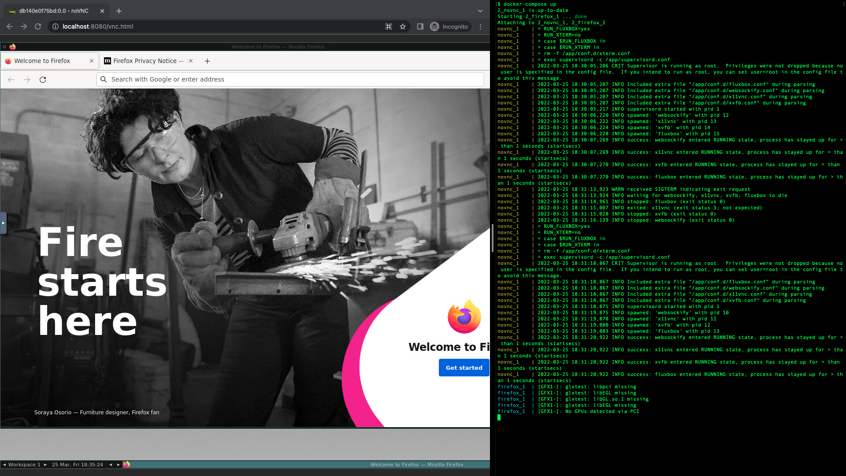The height and width of the screenshot is (476, 846).
Task: Click the Get started button
Action: [464, 368]
